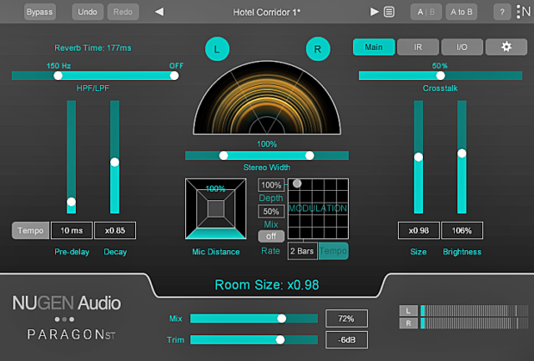
Task: Click the L output meter label
Action: tap(408, 310)
